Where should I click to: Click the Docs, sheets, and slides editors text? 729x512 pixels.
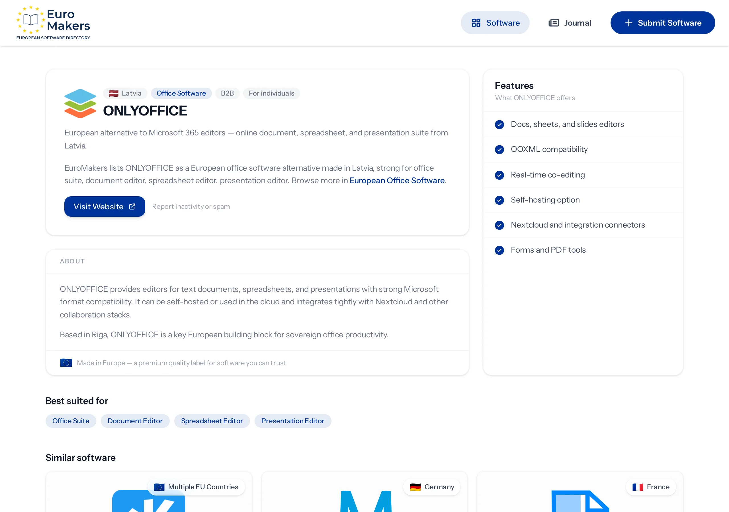pyautogui.click(x=567, y=124)
